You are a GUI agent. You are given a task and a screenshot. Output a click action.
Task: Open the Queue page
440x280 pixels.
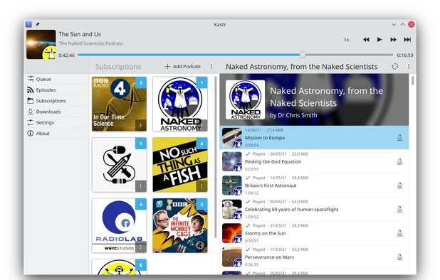coord(56,80)
